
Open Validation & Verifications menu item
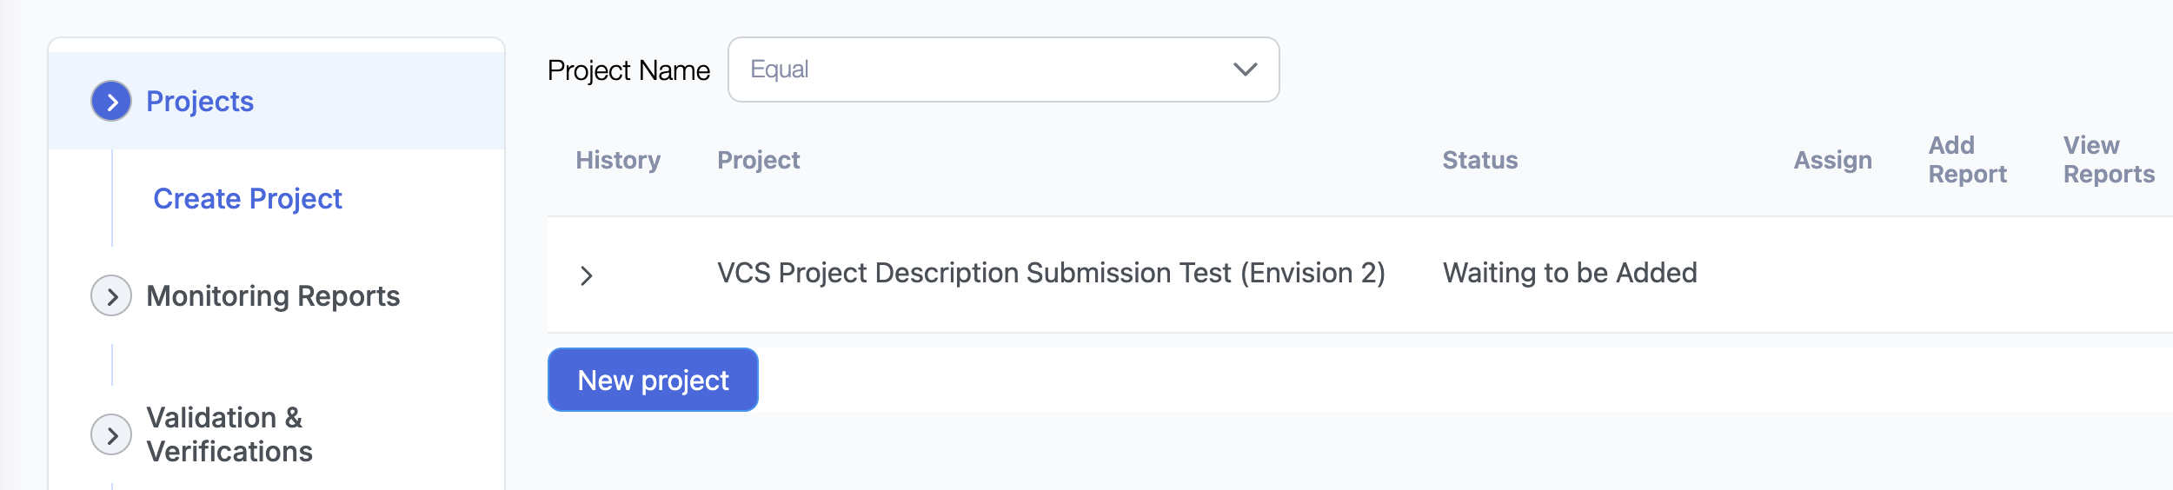[x=229, y=434]
